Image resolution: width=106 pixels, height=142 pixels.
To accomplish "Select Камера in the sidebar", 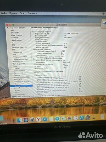I will 16,68.
